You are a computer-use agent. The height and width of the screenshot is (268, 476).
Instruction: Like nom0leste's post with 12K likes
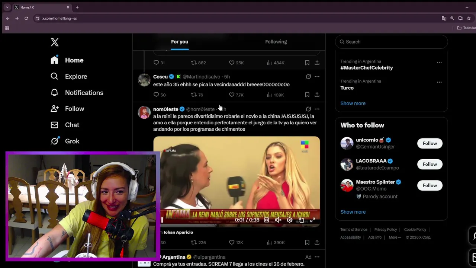click(236, 242)
